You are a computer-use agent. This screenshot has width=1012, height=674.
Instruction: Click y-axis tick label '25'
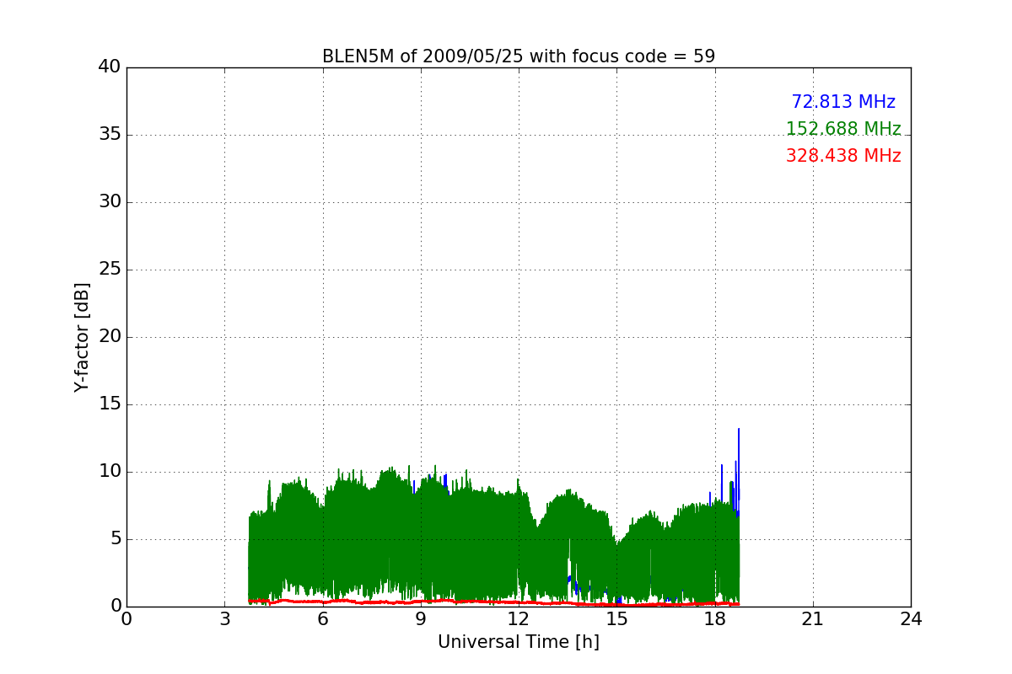[110, 270]
